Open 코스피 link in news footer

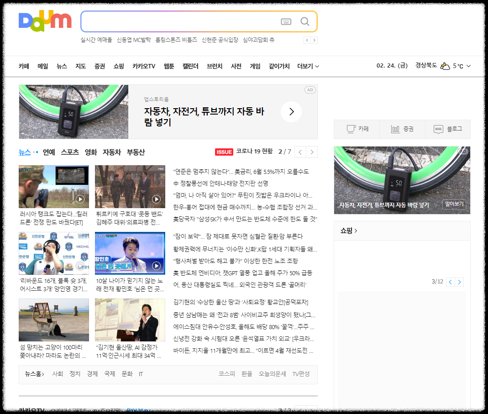[x=226, y=374]
